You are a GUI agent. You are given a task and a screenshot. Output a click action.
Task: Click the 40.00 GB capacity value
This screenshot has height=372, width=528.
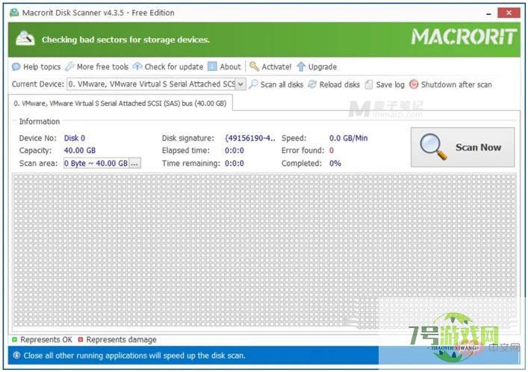(x=80, y=150)
